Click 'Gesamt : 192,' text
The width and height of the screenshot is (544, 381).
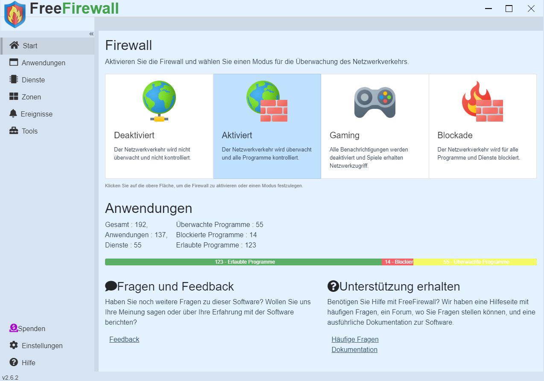pos(126,225)
